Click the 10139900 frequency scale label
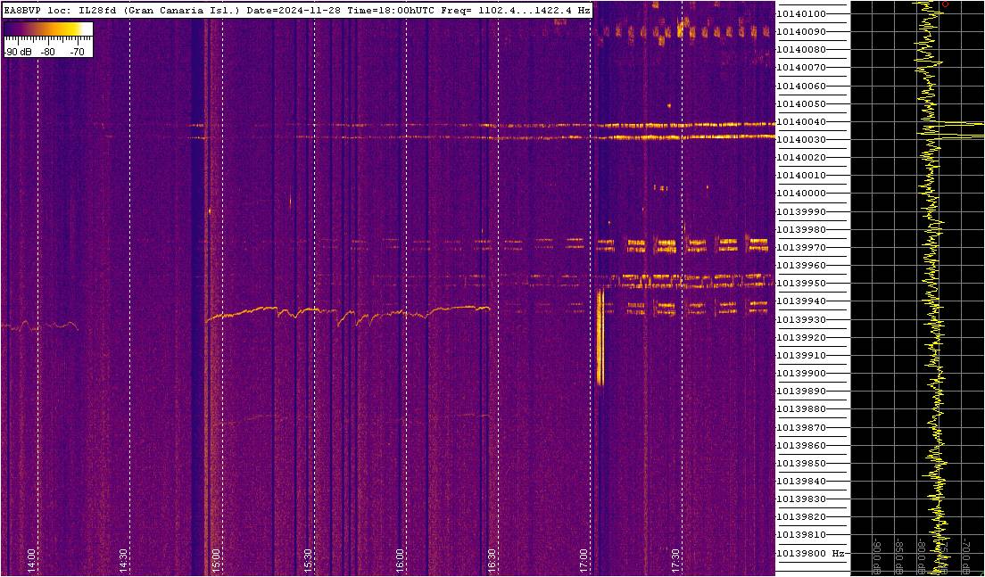The height and width of the screenshot is (577, 985). pos(801,374)
